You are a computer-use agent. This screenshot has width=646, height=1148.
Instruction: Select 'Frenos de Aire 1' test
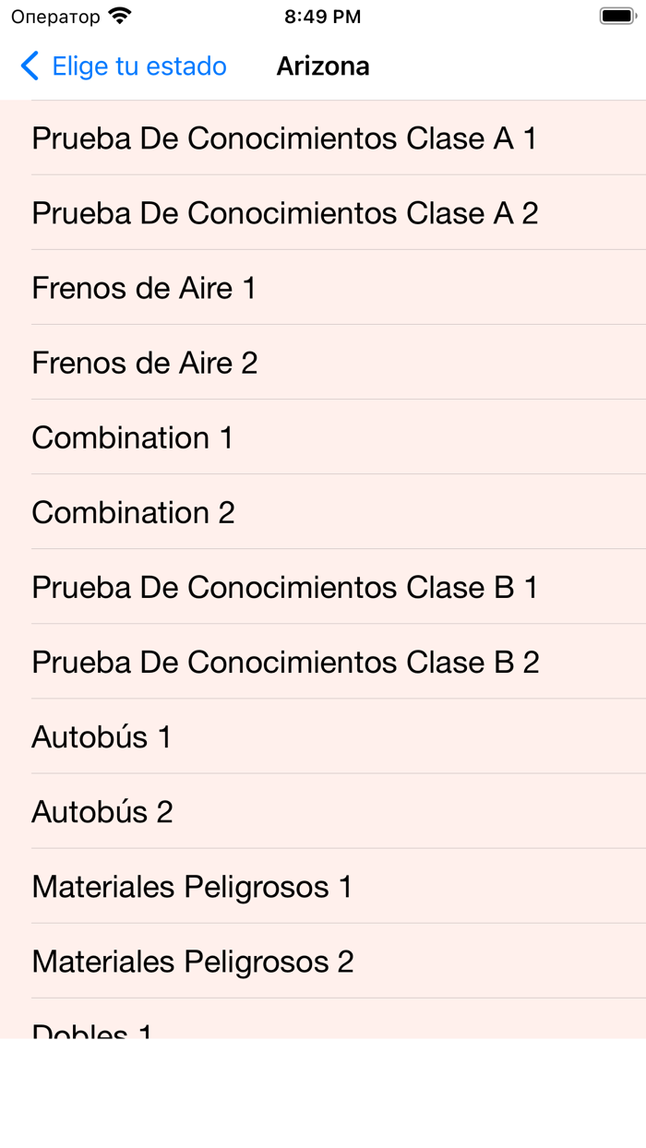coord(144,287)
